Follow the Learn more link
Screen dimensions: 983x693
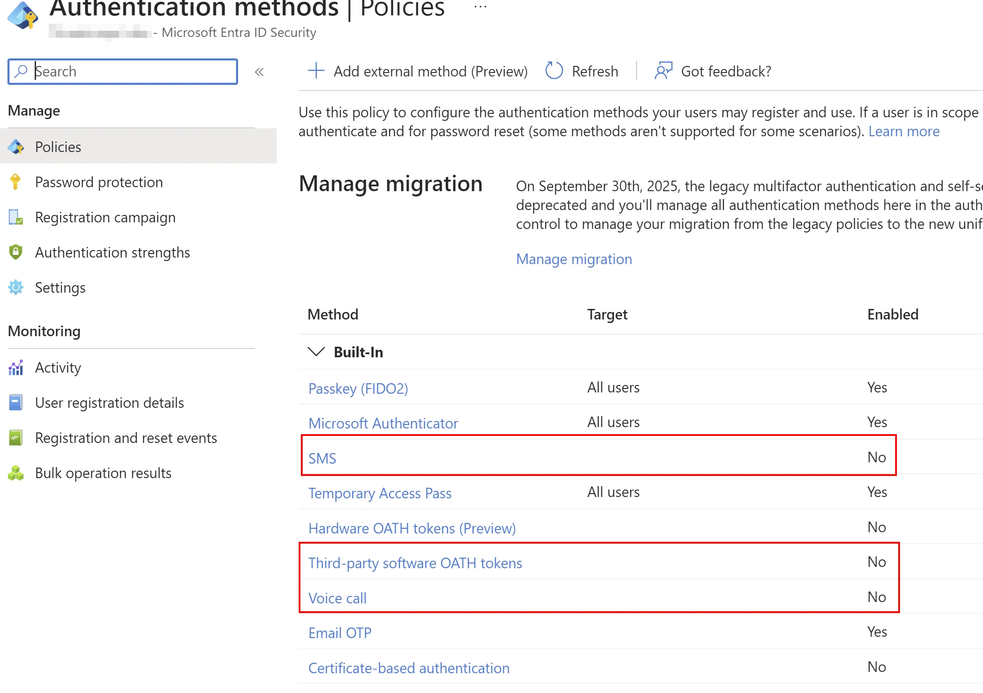point(904,131)
